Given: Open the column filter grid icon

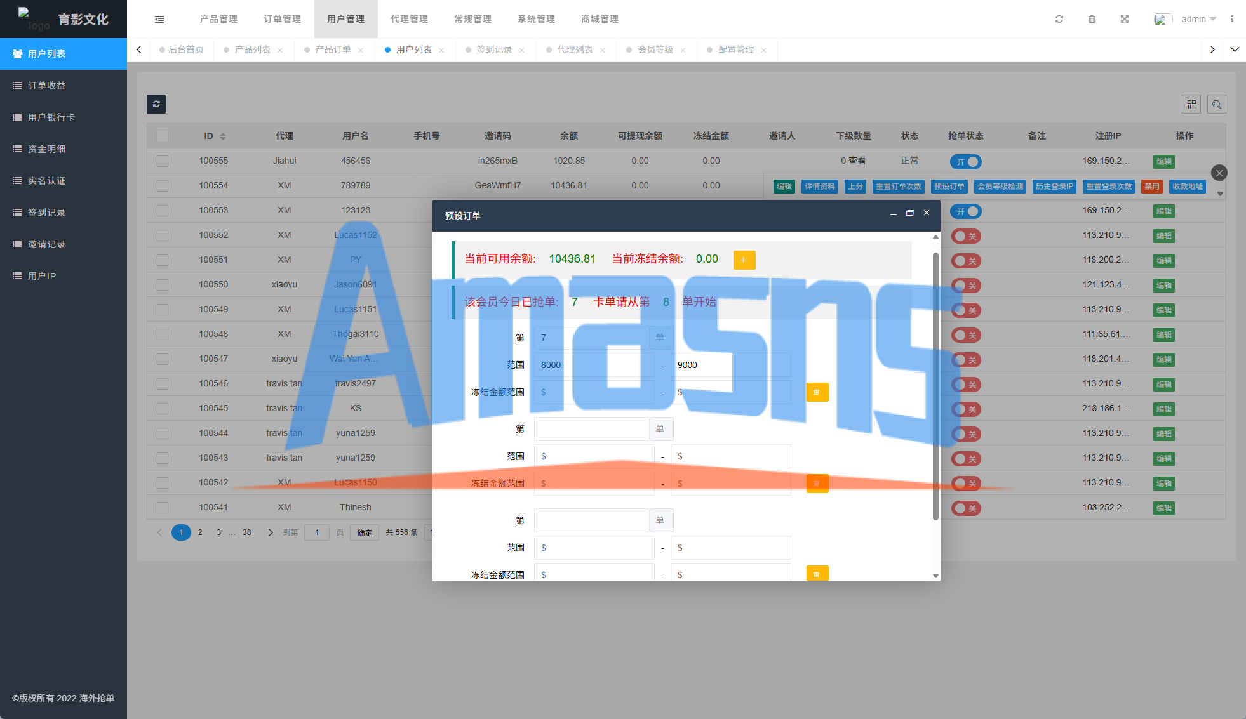Looking at the screenshot, I should (1191, 104).
